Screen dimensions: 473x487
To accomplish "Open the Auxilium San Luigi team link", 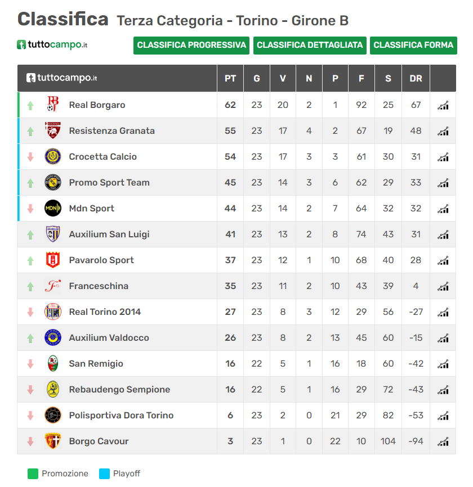I will click(x=109, y=235).
